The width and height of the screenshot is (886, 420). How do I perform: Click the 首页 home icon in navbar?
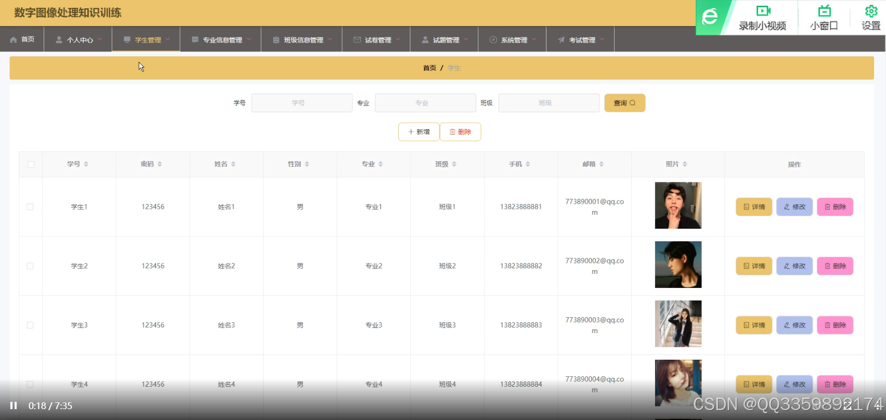[x=14, y=40]
